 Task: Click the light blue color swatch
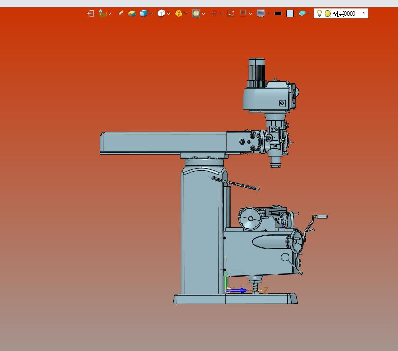290,13
